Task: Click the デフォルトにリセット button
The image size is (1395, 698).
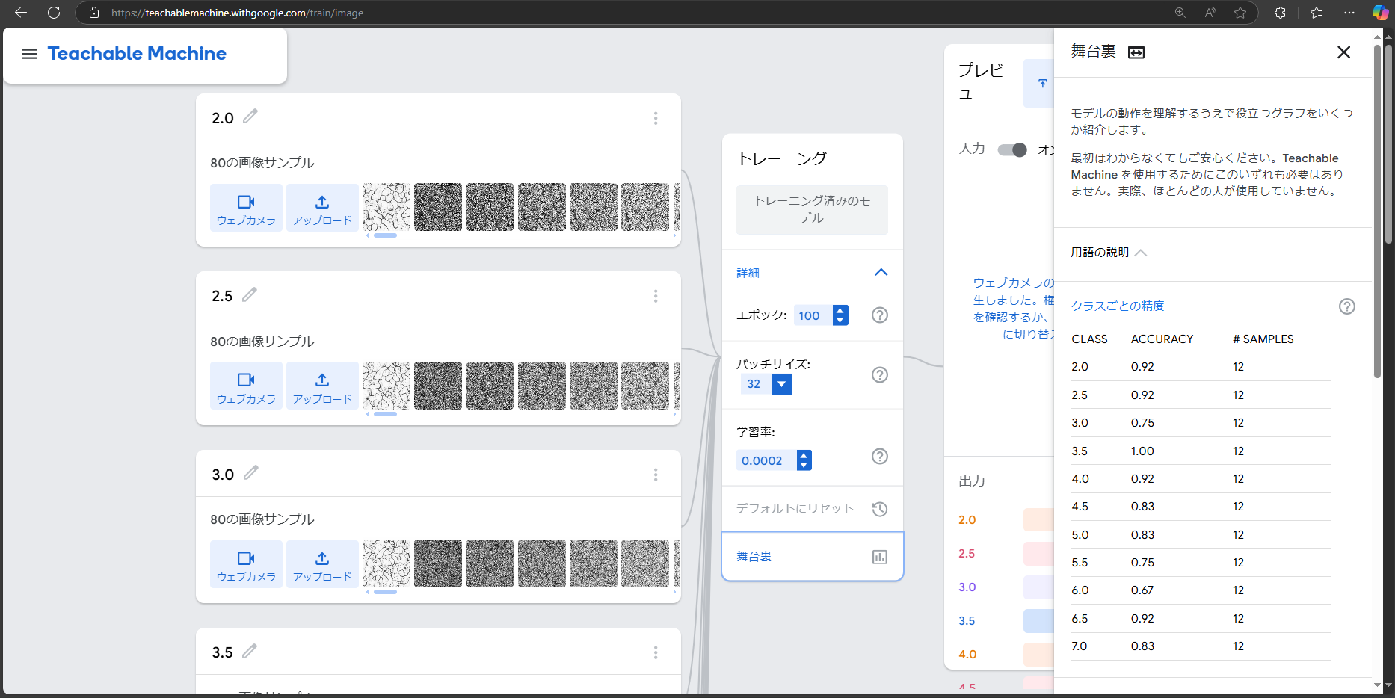Action: (812, 509)
